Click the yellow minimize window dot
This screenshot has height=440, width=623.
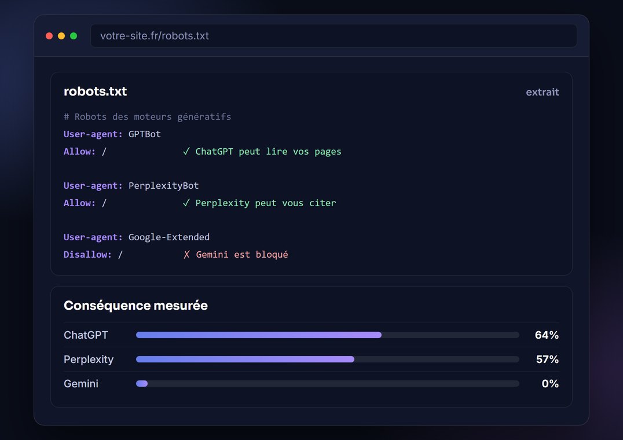point(61,36)
